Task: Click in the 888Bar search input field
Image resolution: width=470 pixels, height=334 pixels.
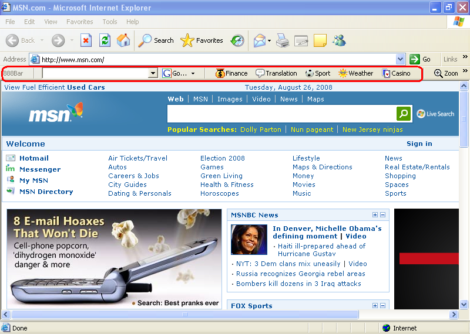Action: pos(96,73)
